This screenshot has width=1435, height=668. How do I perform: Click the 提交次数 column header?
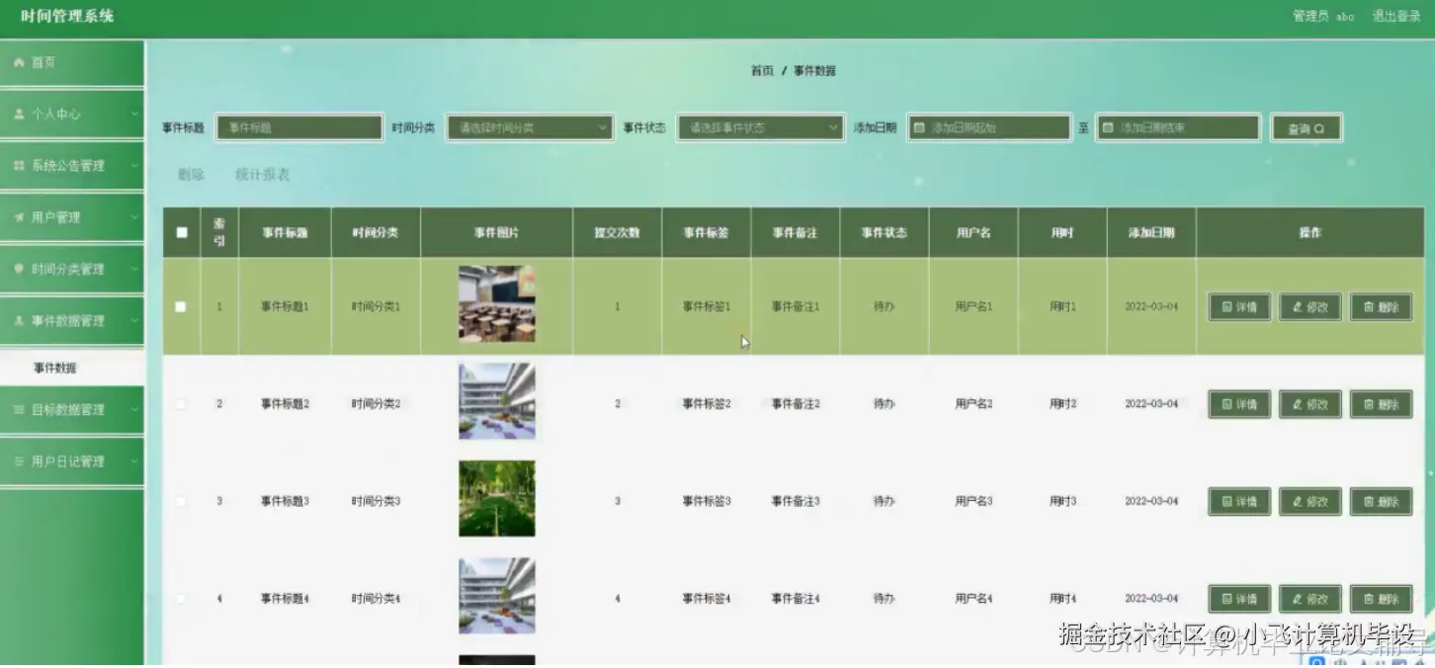tap(617, 233)
